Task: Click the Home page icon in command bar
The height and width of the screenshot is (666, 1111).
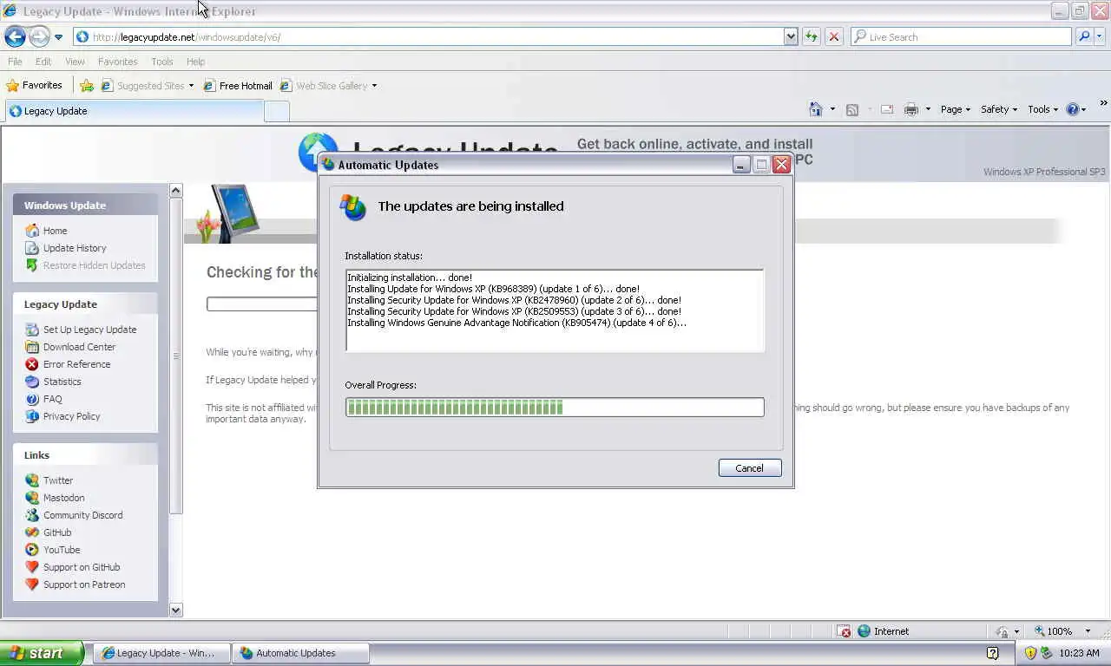Action: coord(816,109)
